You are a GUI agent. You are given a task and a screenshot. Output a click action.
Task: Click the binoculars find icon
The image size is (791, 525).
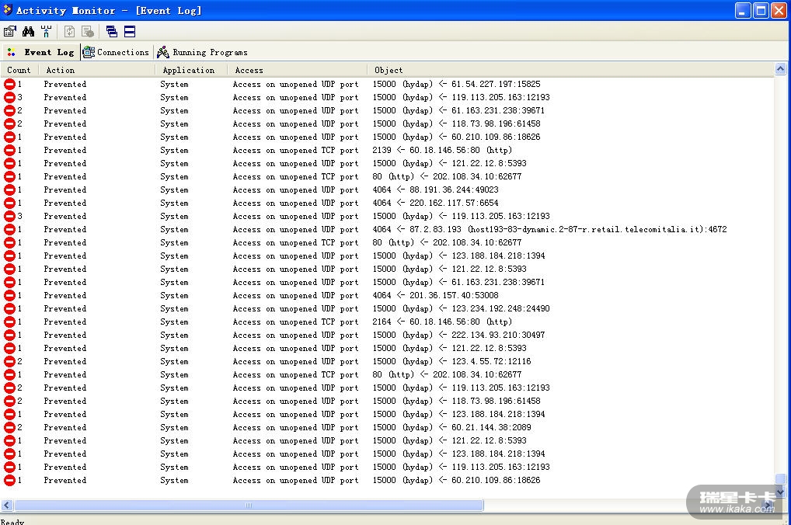pyautogui.click(x=28, y=32)
